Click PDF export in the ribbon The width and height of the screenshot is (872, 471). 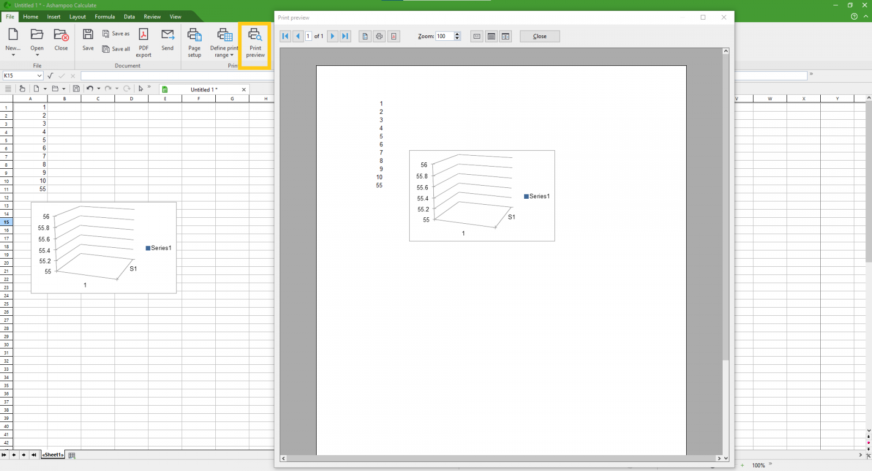point(143,42)
